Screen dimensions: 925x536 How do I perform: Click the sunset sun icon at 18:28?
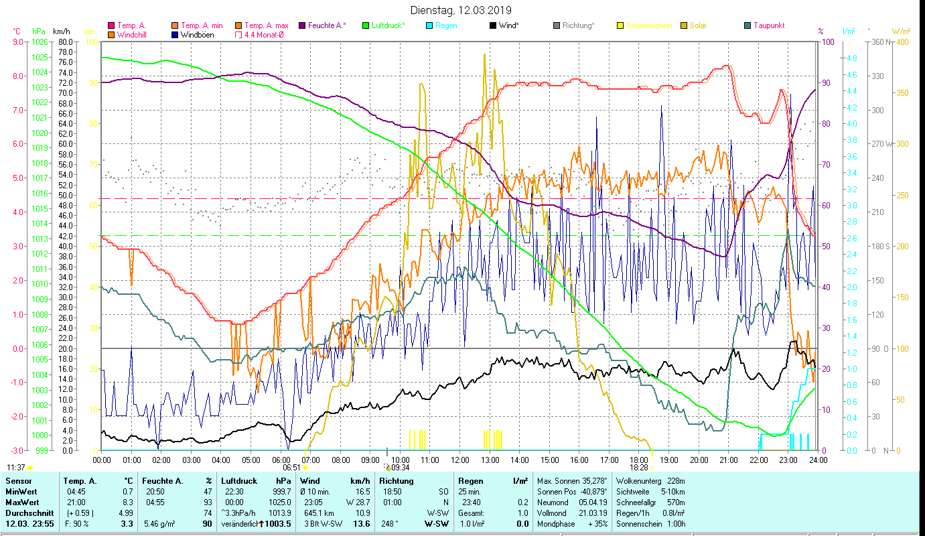(x=653, y=468)
